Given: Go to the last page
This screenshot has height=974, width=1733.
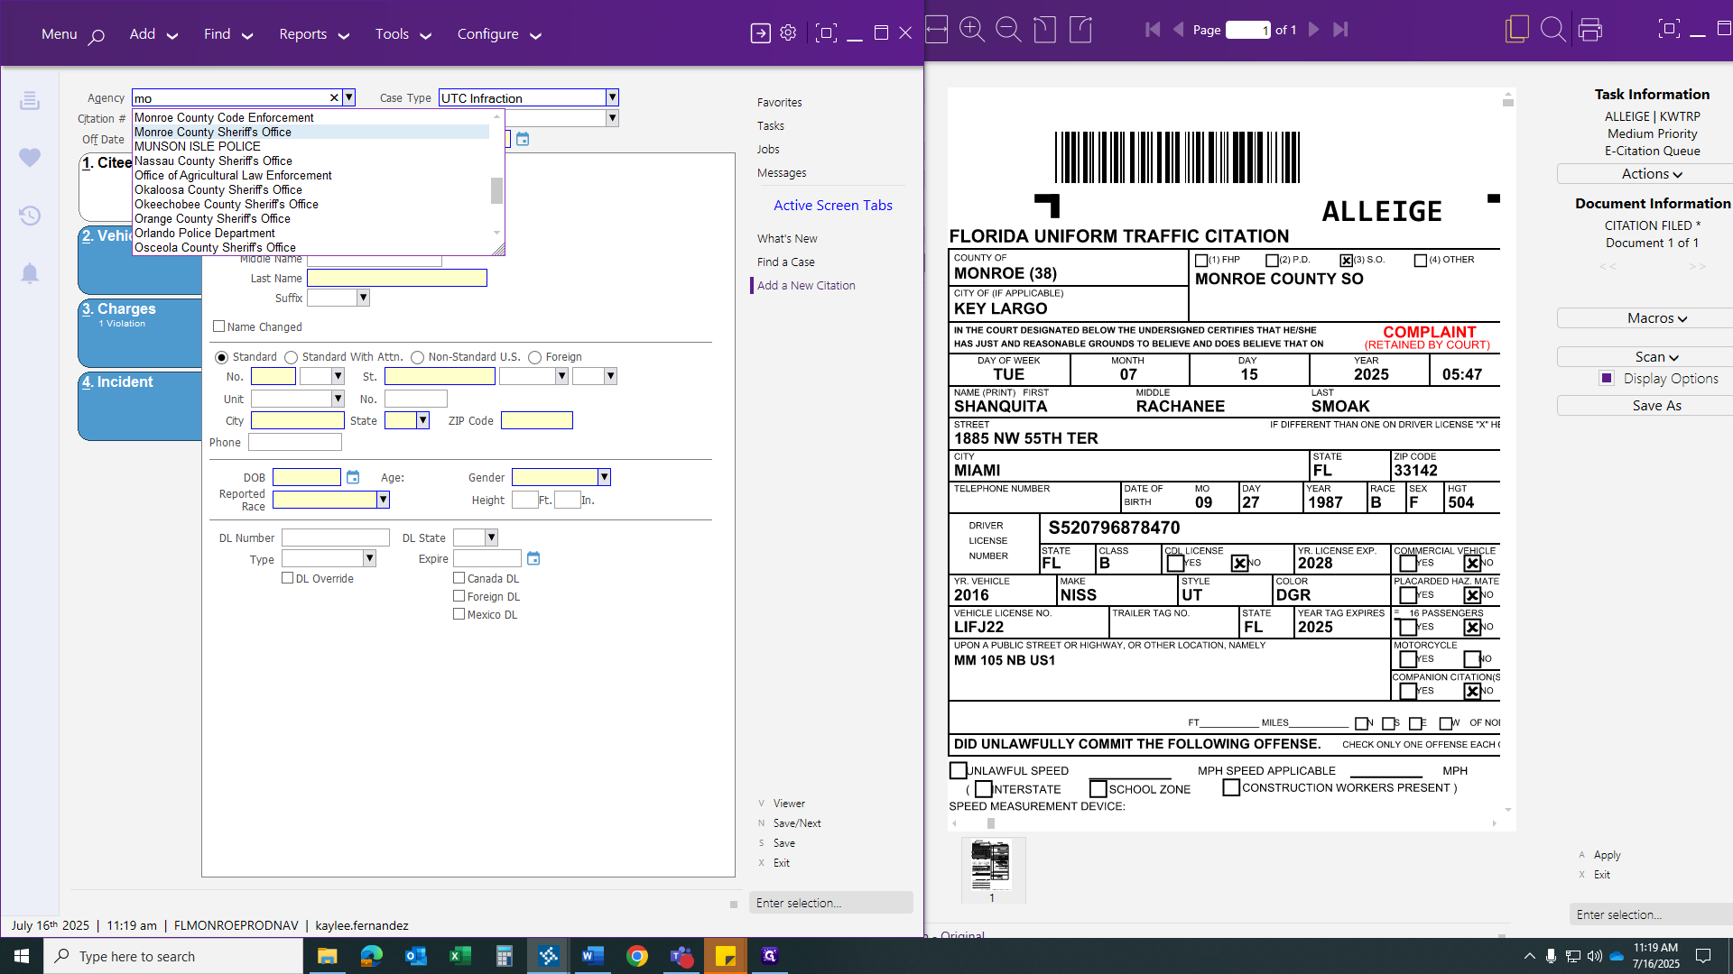Looking at the screenshot, I should click(x=1340, y=30).
